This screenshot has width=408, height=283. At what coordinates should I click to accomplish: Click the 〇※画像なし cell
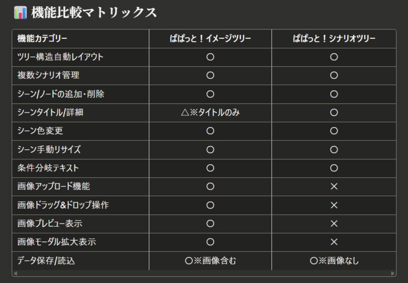pyautogui.click(x=334, y=261)
